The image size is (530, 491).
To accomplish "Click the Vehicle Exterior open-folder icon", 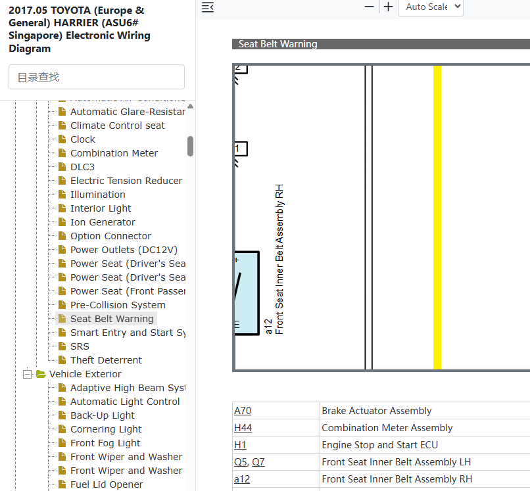I will click(x=41, y=374).
